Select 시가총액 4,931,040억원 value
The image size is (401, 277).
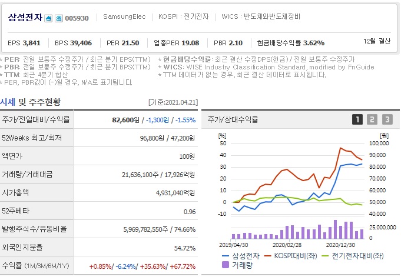pos(175,193)
